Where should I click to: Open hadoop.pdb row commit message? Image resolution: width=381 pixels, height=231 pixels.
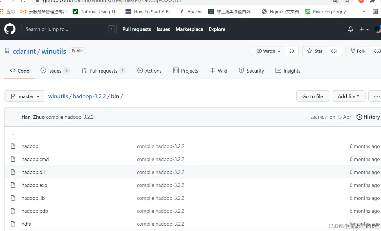pos(161,211)
